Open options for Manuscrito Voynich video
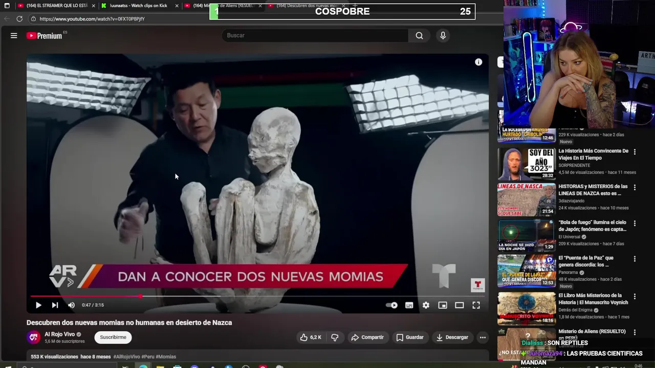This screenshot has height=368, width=655. [635, 296]
